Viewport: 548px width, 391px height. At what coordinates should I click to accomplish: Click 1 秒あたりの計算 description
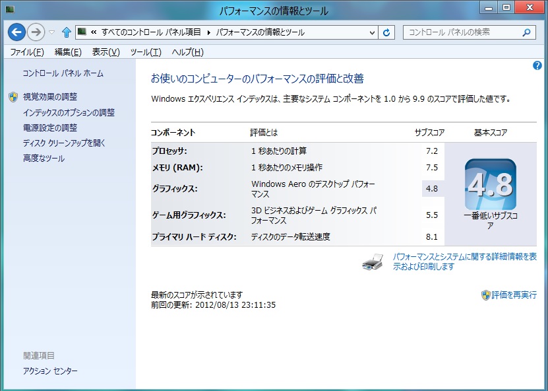pyautogui.click(x=278, y=151)
